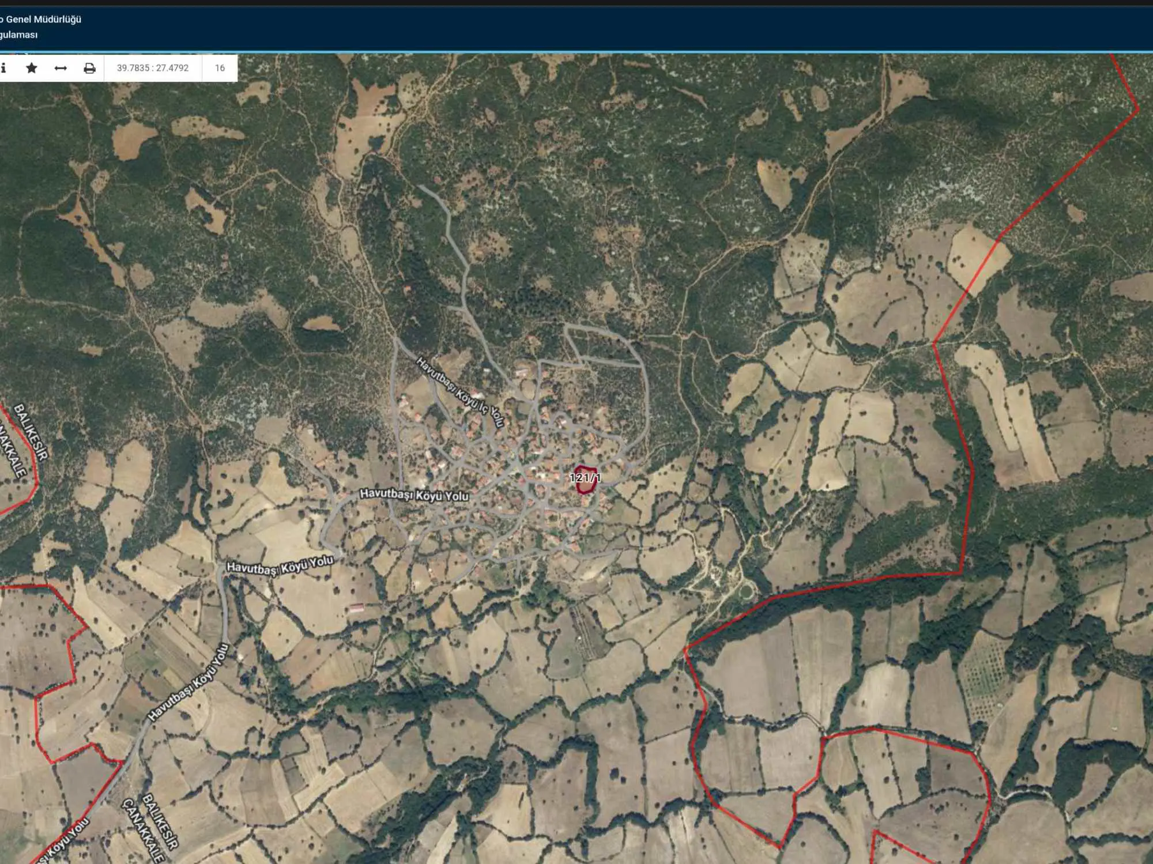This screenshot has height=864, width=1153.
Task: Click the zoom level value 16
Action: click(x=220, y=68)
